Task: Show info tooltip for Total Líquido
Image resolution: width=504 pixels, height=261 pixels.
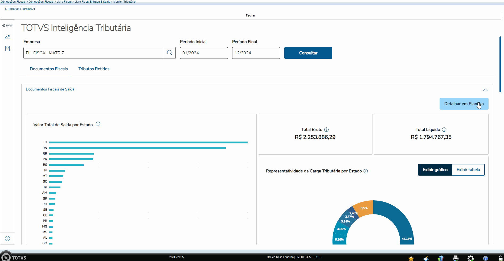Action: 444,130
